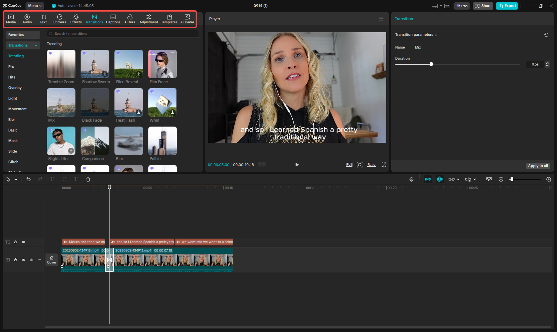557x332 pixels.
Task: Open the Effects panel
Action: tap(76, 18)
